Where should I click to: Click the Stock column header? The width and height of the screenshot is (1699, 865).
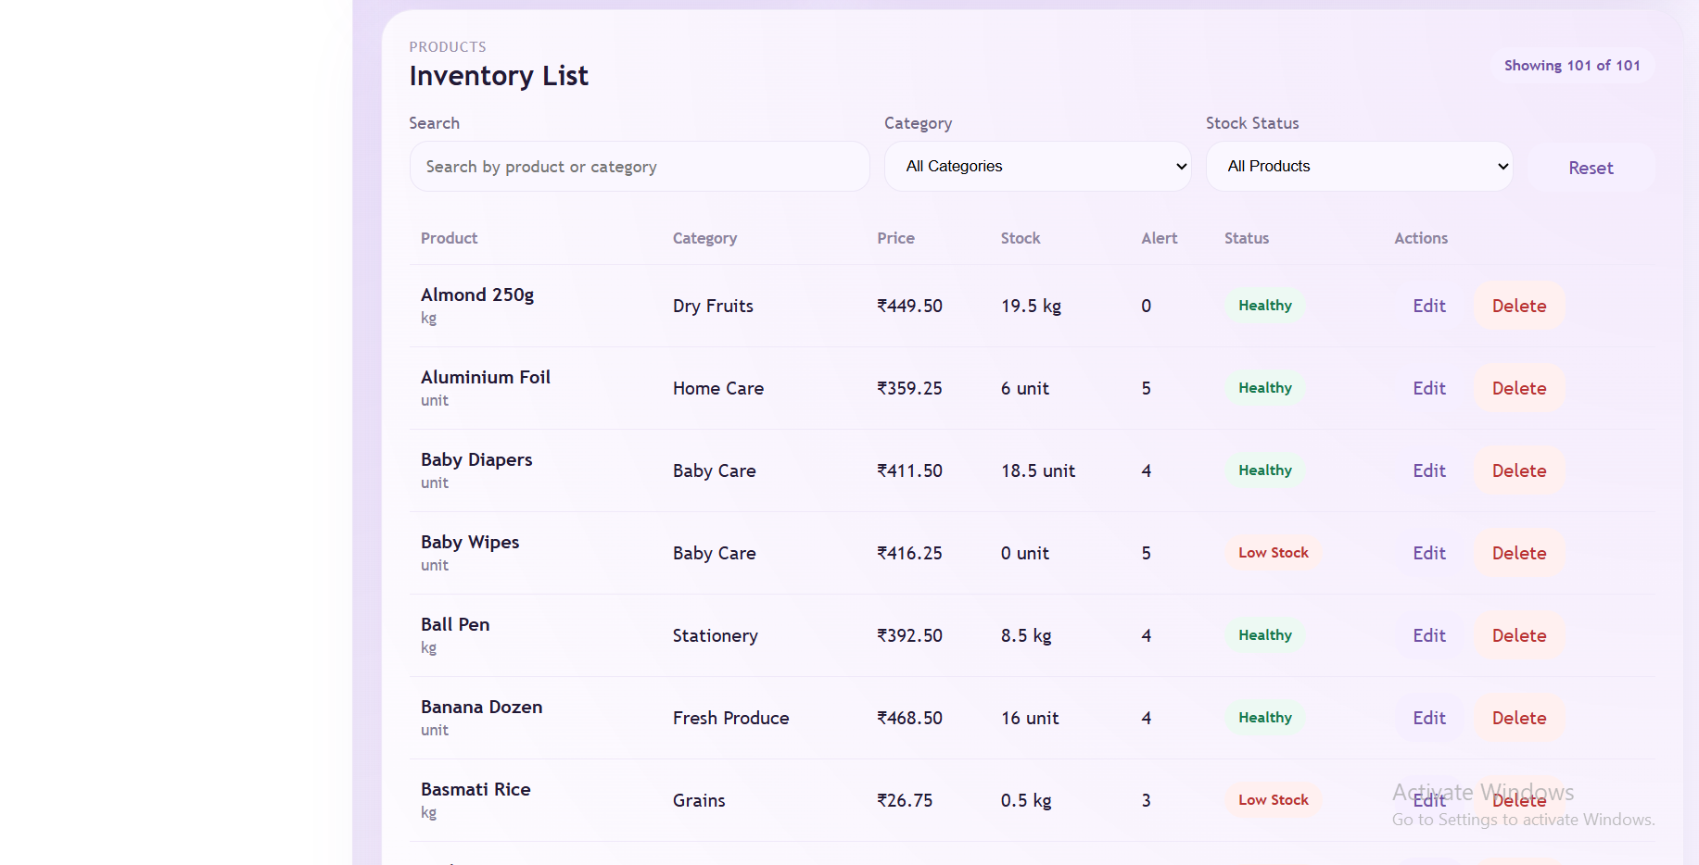(x=1021, y=238)
